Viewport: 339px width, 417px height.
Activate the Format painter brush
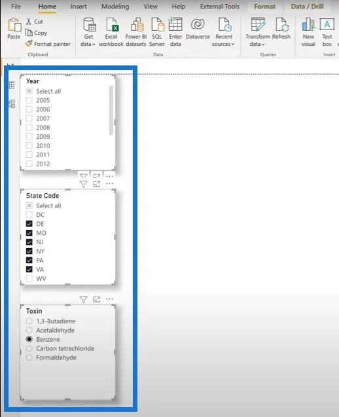pos(29,44)
